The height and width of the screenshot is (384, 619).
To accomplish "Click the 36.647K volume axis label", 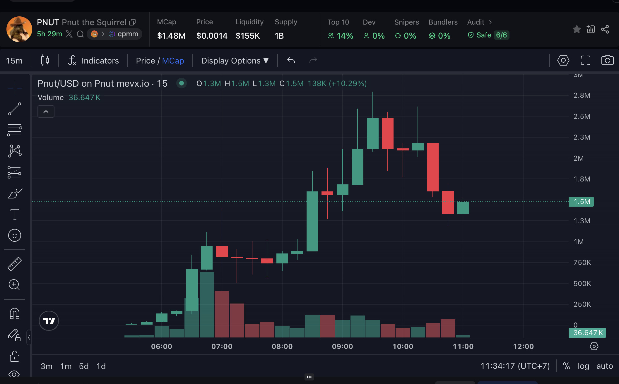I will tap(587, 333).
